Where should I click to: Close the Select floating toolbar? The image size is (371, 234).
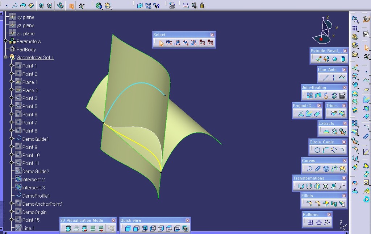coord(212,35)
